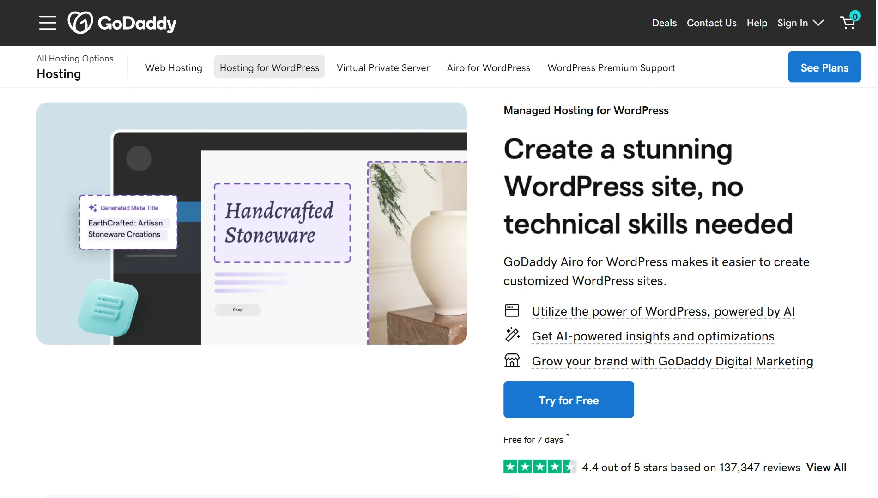
Task: Click 'Utilize the power of WordPress' feature link
Action: pos(663,311)
